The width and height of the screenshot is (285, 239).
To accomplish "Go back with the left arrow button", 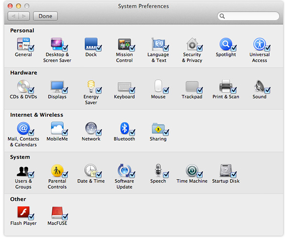I will (13, 16).
